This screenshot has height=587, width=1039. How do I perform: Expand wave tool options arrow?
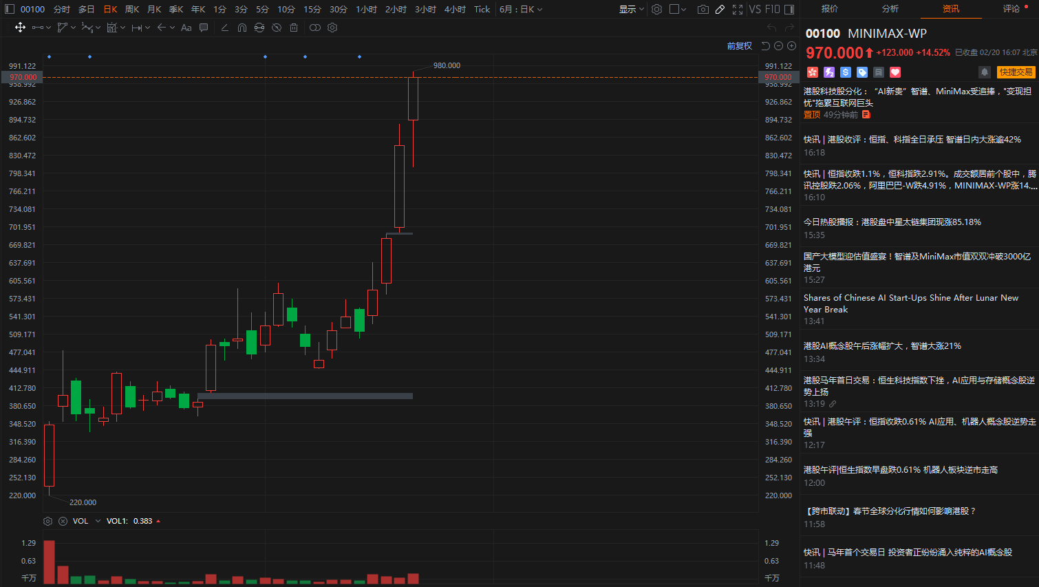pos(98,28)
